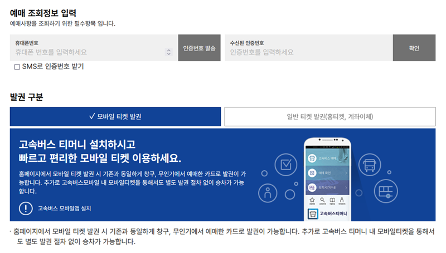Click the person icon on phone screen
Screen dimensions: 446x253
click(x=342, y=200)
